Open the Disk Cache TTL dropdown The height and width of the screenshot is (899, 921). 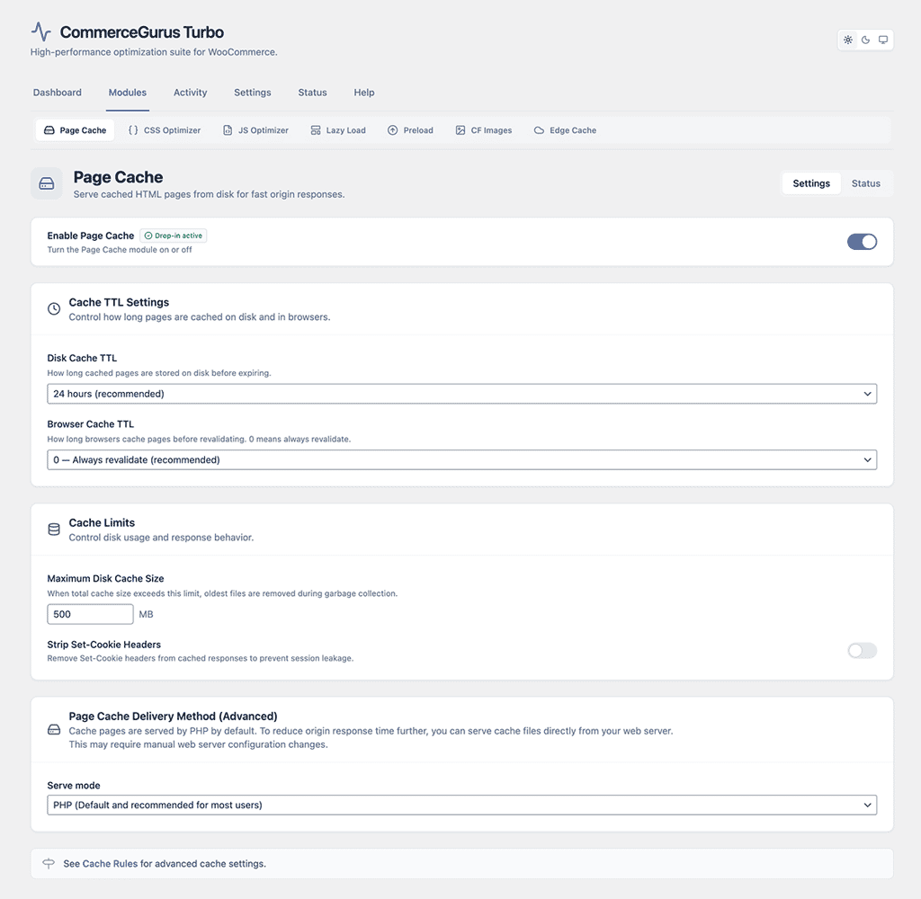pyautogui.click(x=461, y=394)
